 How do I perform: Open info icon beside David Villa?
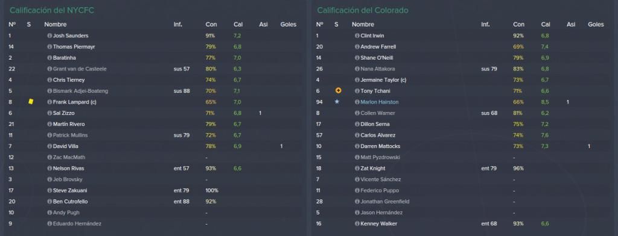49,146
